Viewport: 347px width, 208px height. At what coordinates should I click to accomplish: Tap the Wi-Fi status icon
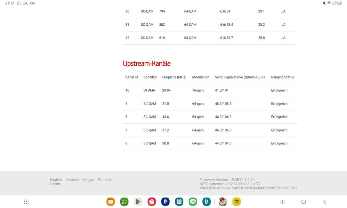[329, 3]
